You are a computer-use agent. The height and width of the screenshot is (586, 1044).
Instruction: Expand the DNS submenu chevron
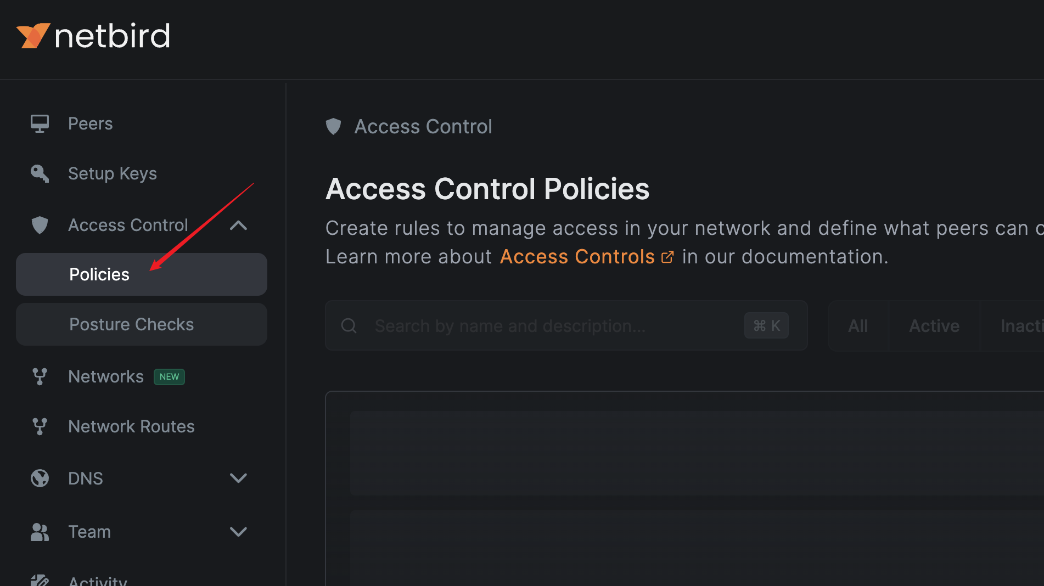point(238,478)
